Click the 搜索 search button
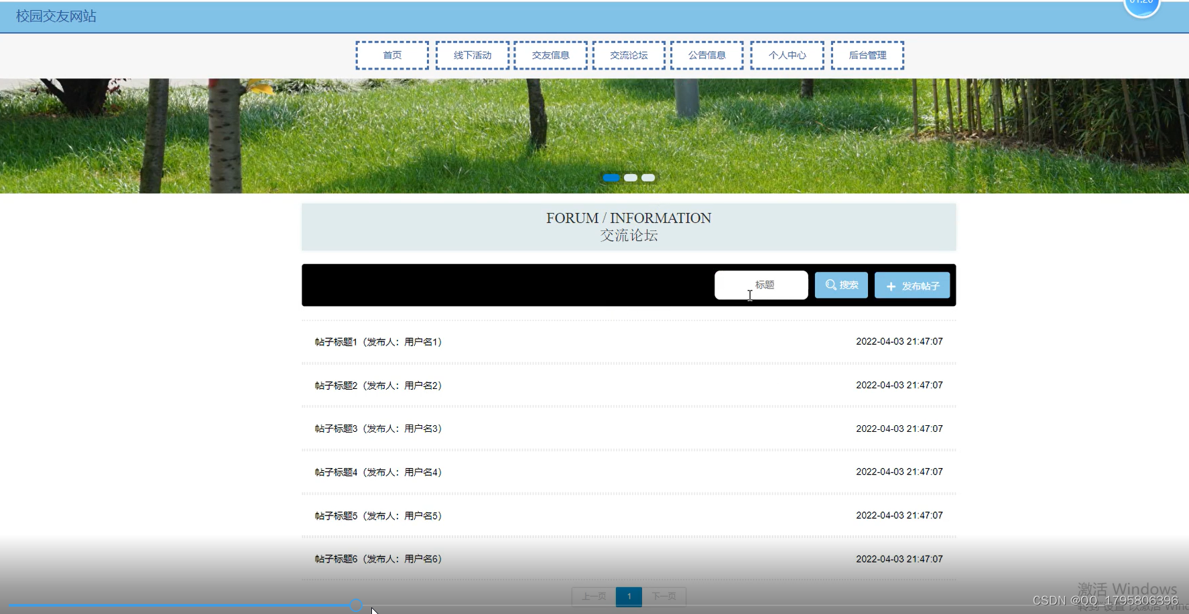1189x614 pixels. coord(841,285)
